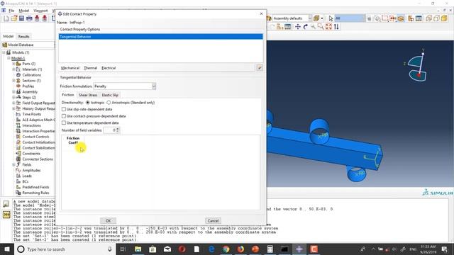454x255 pixels.
Task: Select Anisotropic (Standard only) directionality
Action: pyautogui.click(x=109, y=103)
